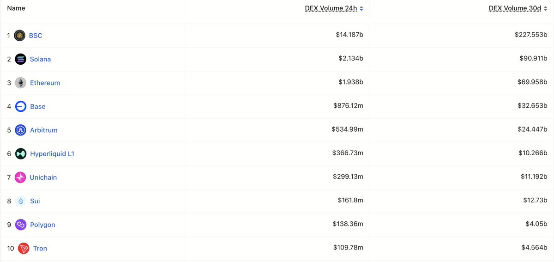Click the Arbitrum logo icon

20,130
